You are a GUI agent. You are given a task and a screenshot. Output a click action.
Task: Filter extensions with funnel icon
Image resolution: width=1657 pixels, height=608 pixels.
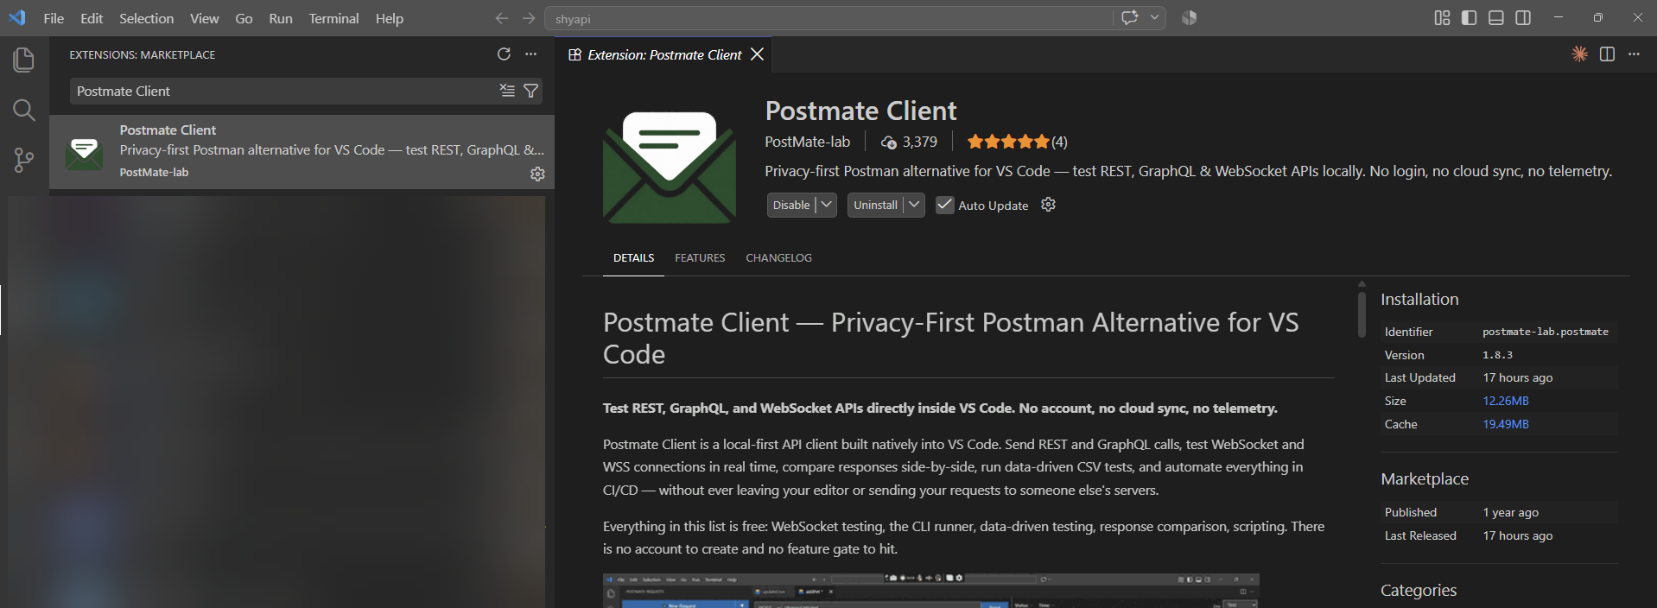click(531, 91)
